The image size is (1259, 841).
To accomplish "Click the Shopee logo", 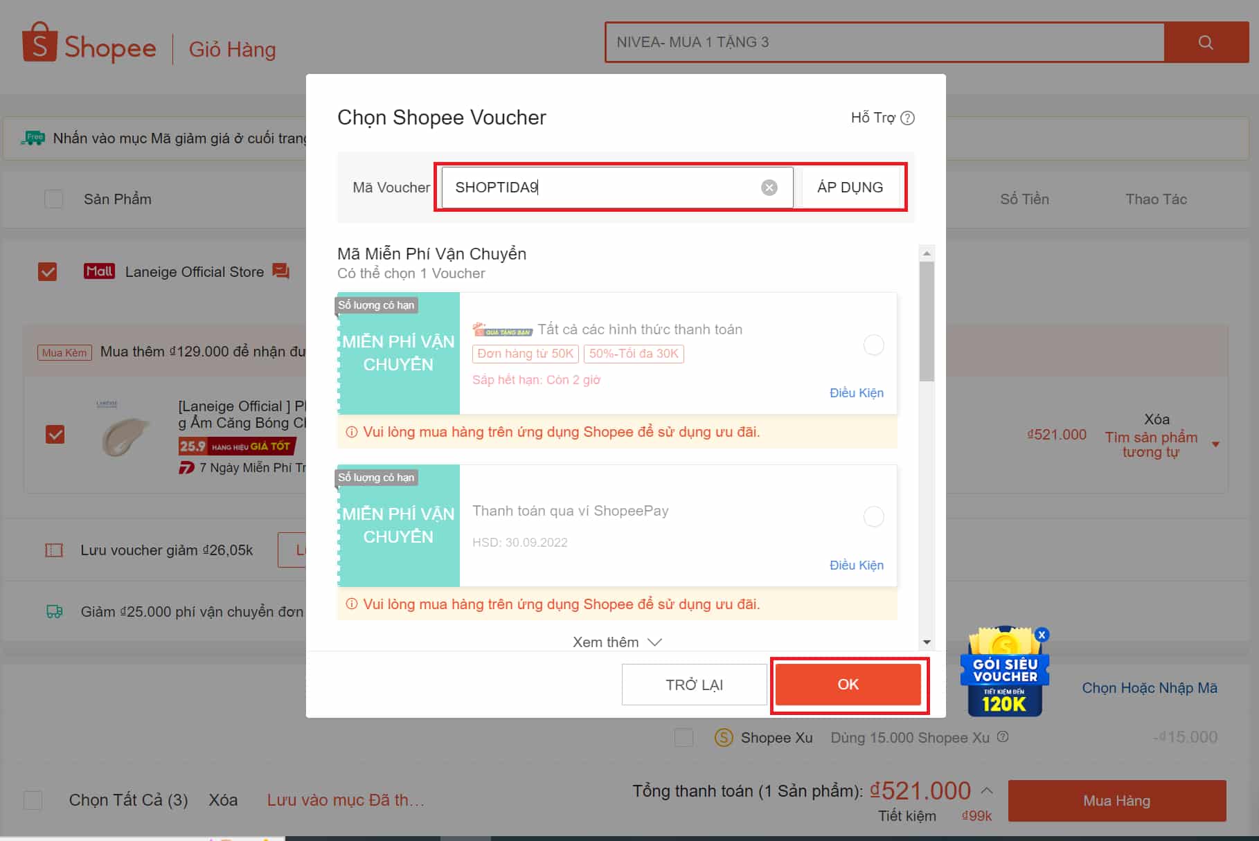I will tap(89, 45).
